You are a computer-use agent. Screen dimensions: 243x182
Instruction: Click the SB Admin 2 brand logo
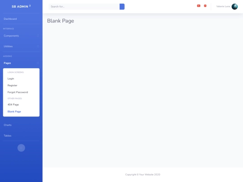coord(21,6)
